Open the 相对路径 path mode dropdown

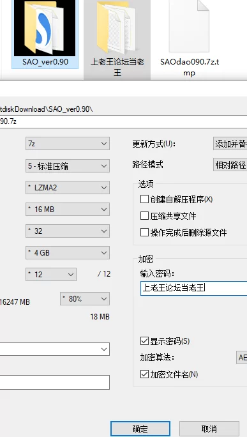(x=230, y=165)
